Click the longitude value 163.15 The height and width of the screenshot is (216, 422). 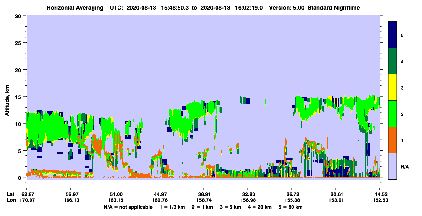115,200
